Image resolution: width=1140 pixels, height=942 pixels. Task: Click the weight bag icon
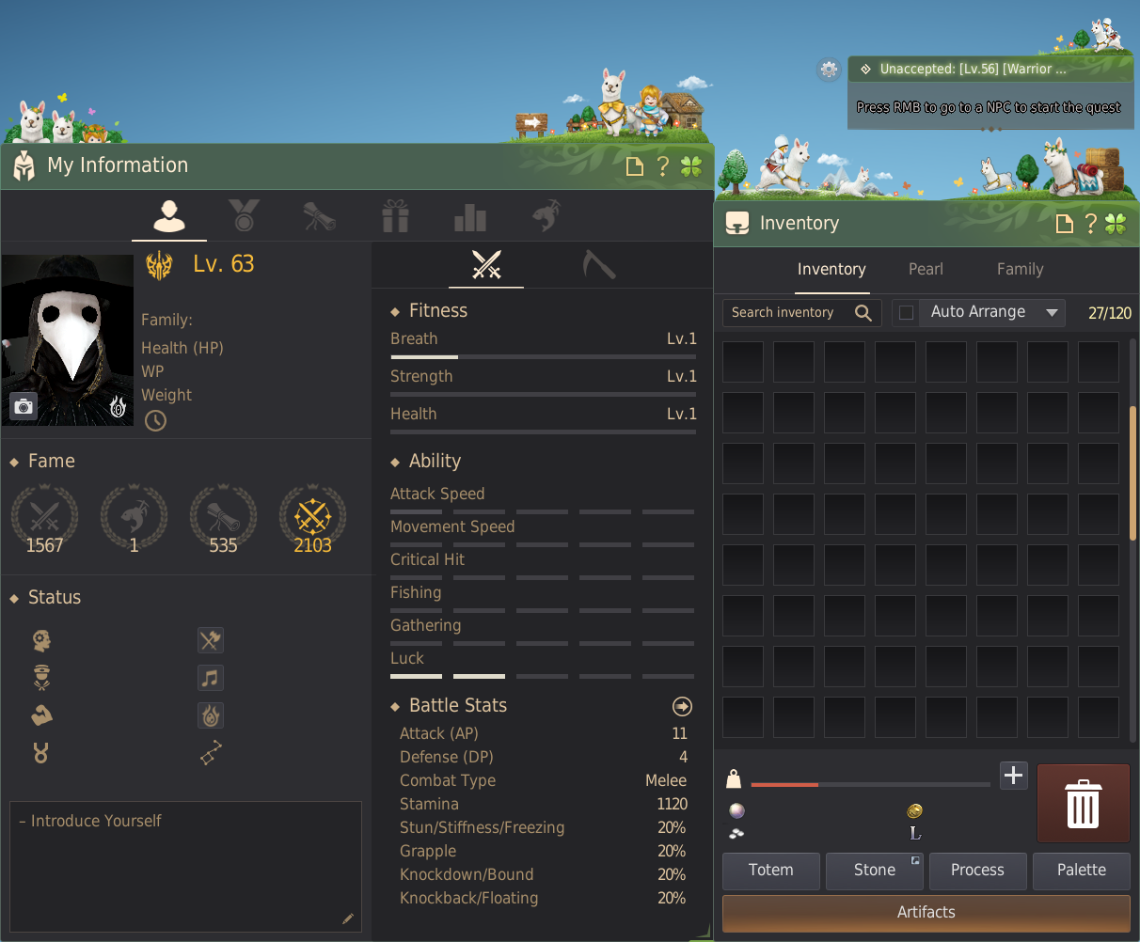pyautogui.click(x=734, y=778)
